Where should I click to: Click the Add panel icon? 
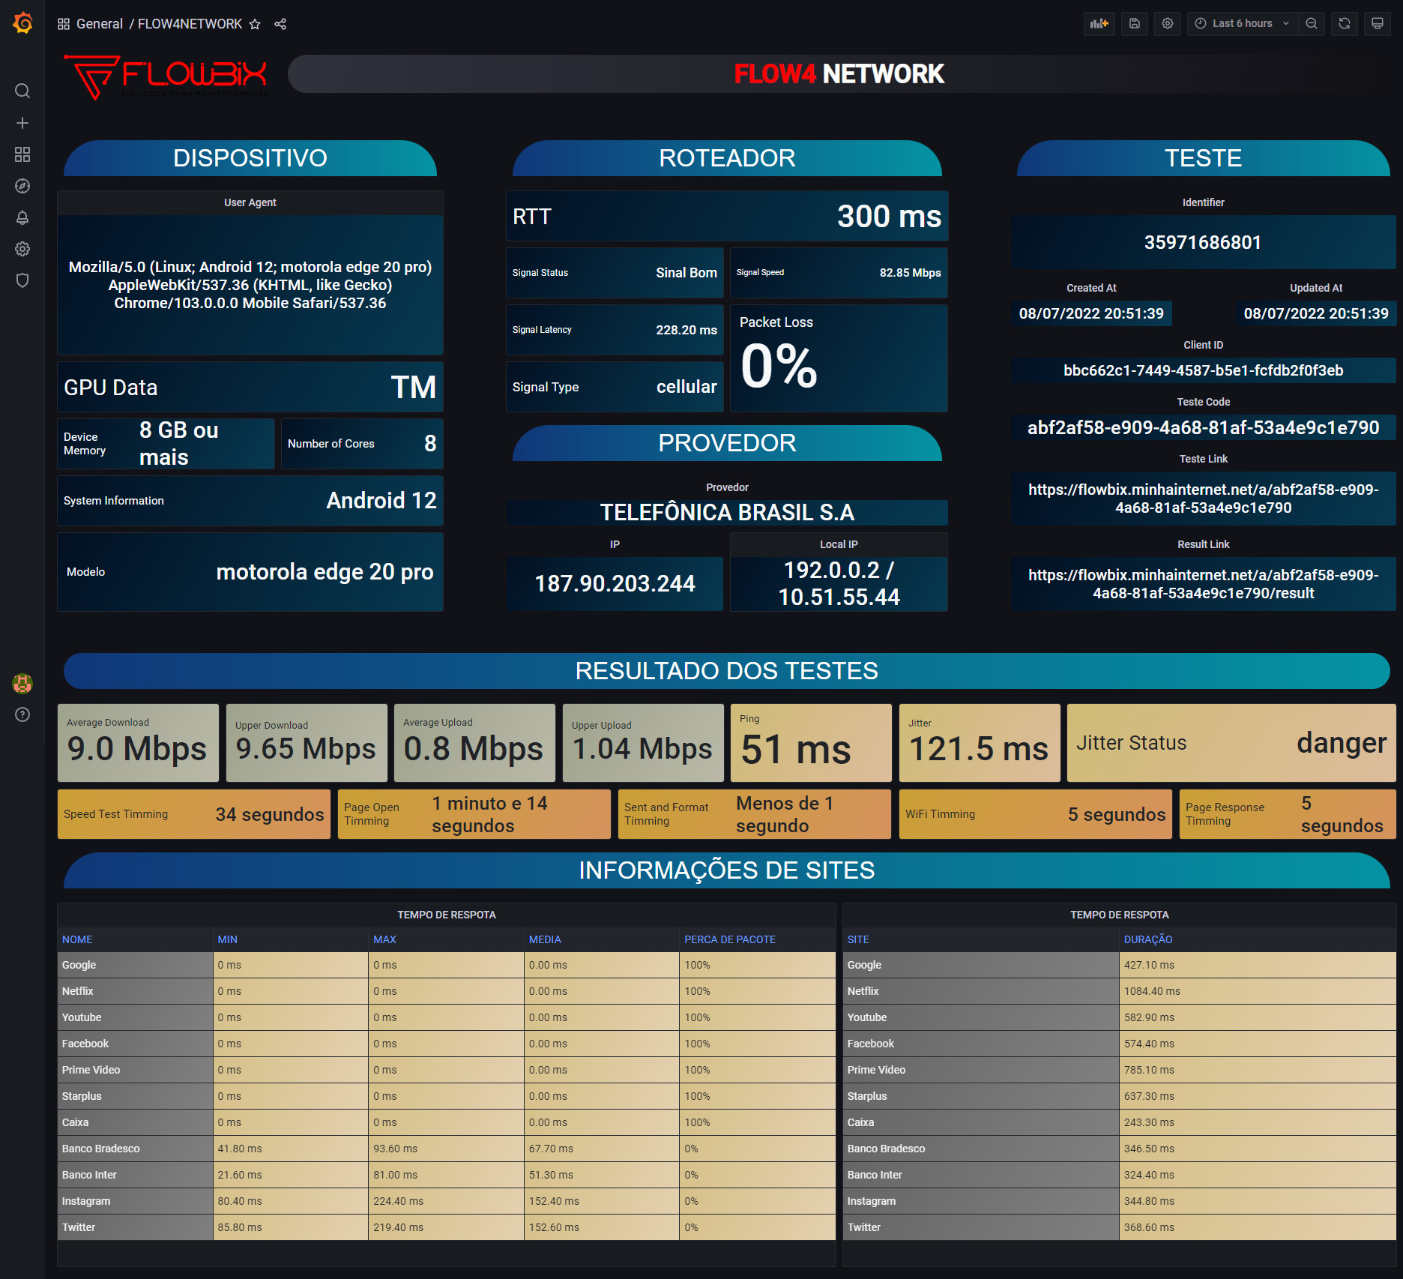click(1099, 23)
